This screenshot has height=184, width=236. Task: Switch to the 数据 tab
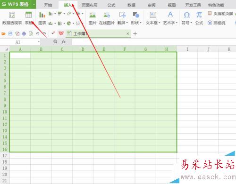pos(131,5)
